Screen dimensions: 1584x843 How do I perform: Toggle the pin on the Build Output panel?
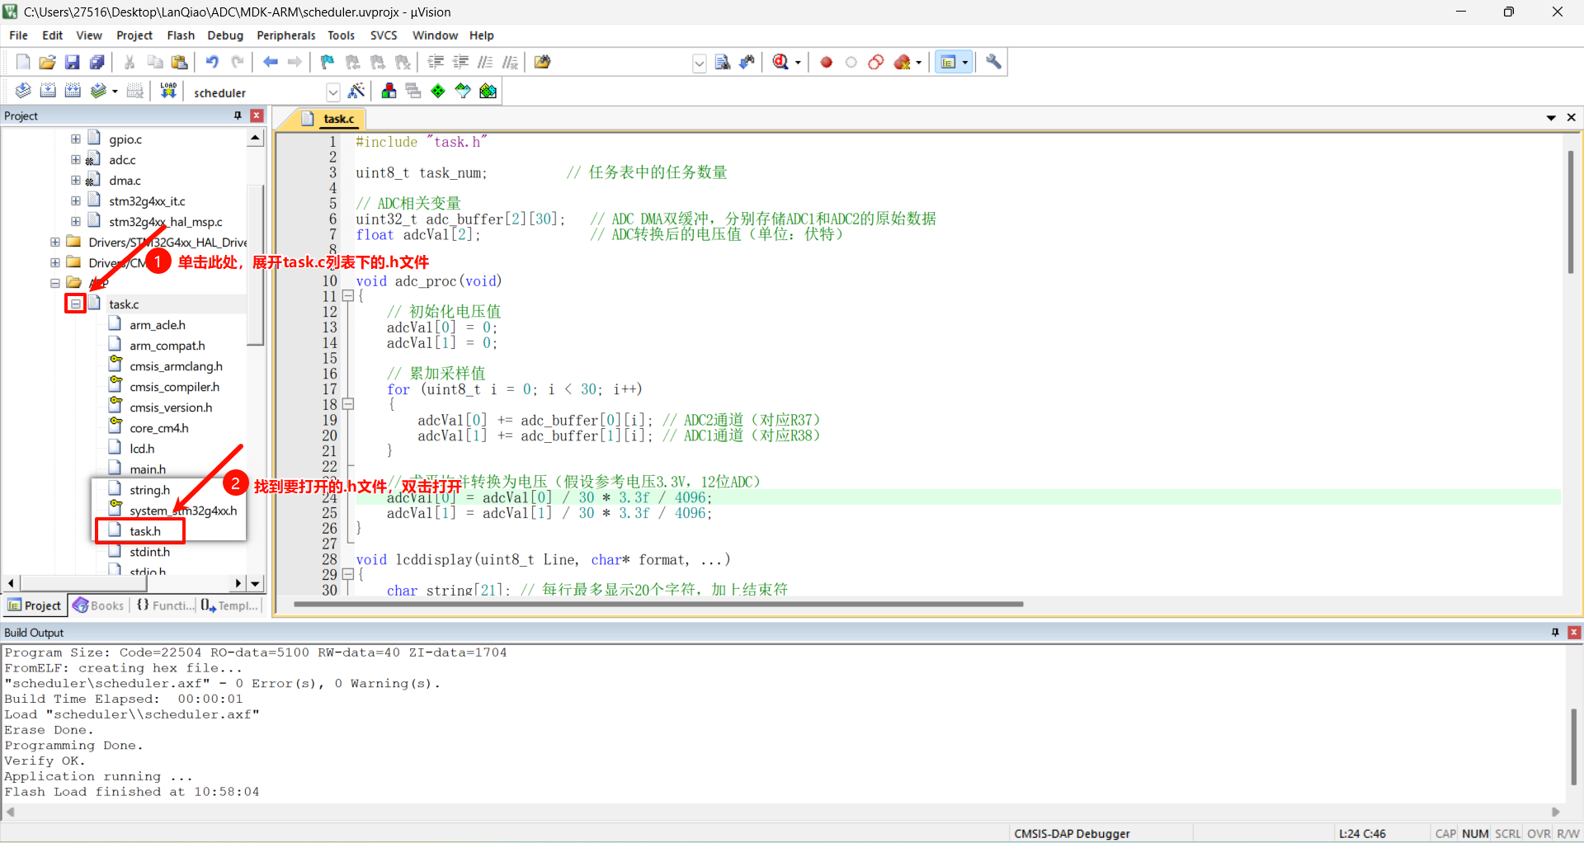(x=1555, y=633)
